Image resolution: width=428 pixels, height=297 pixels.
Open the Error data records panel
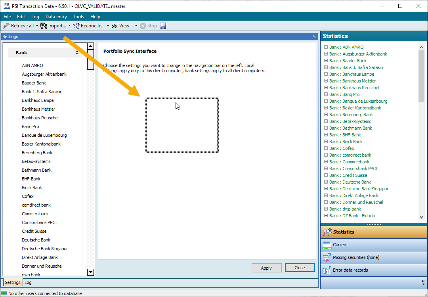click(350, 270)
